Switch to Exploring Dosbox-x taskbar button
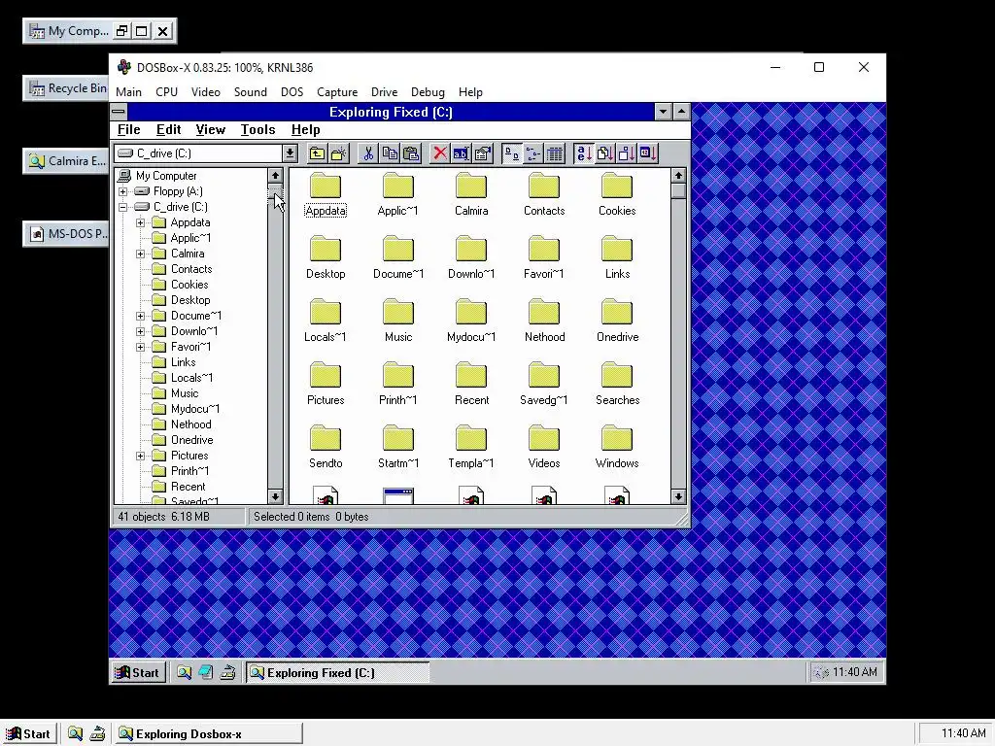Image resolution: width=995 pixels, height=746 pixels. pos(209,734)
